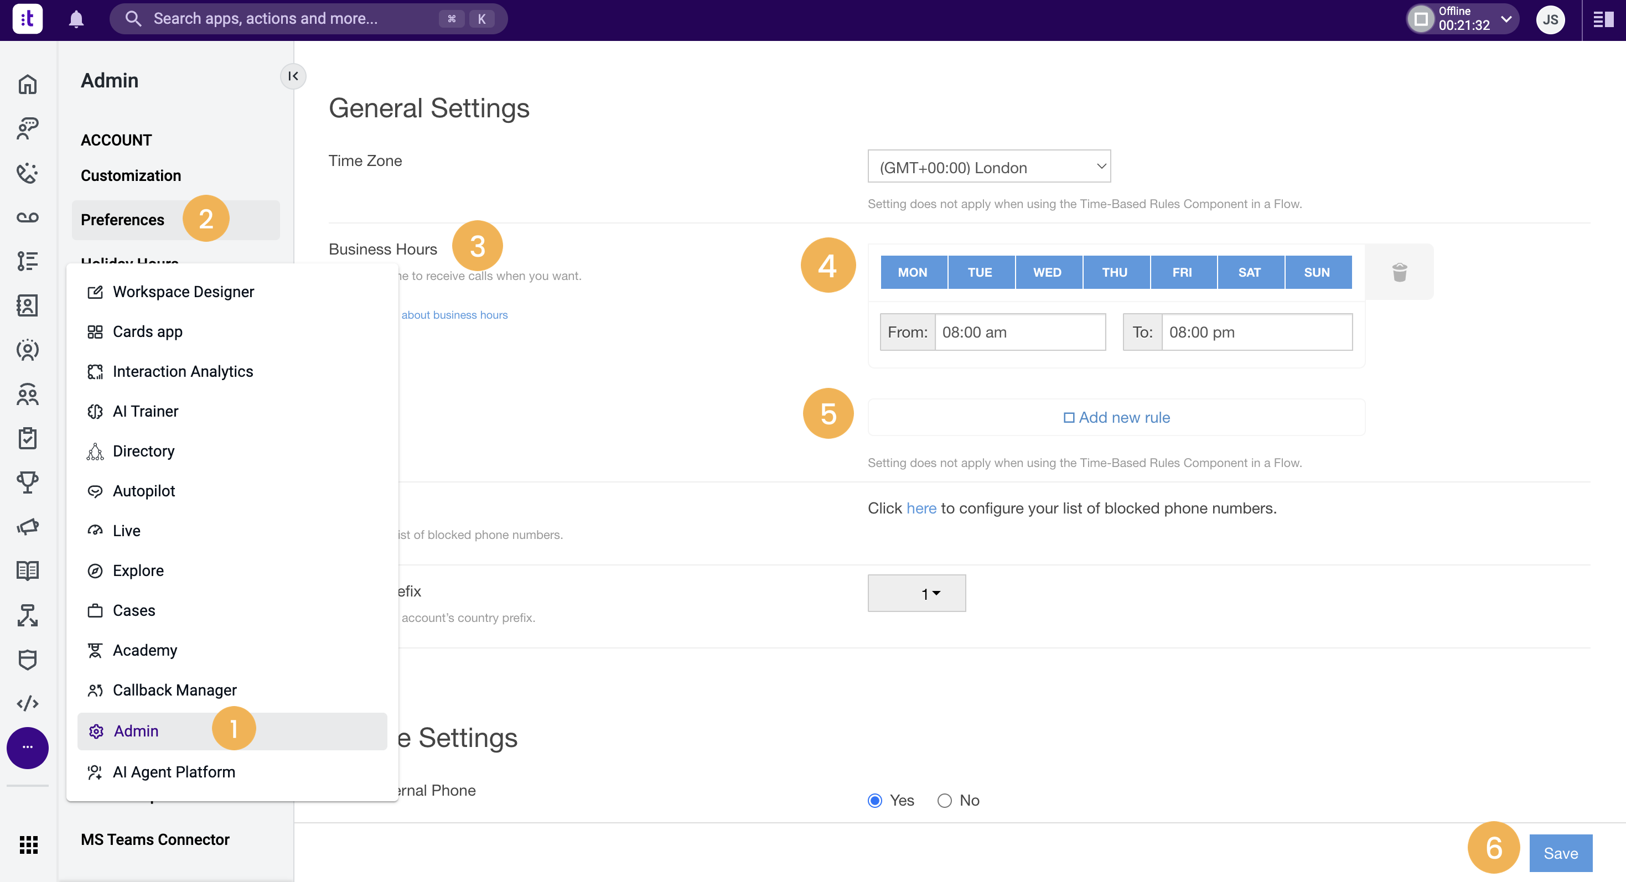Viewport: 1626px width, 882px height.
Task: Select Preferences in Admin sidebar
Action: pos(175,220)
